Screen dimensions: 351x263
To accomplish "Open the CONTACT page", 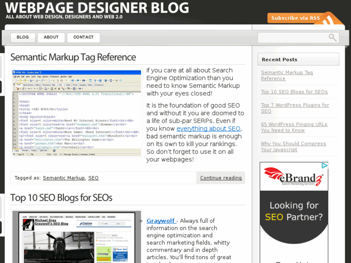I will pyautogui.click(x=84, y=37).
